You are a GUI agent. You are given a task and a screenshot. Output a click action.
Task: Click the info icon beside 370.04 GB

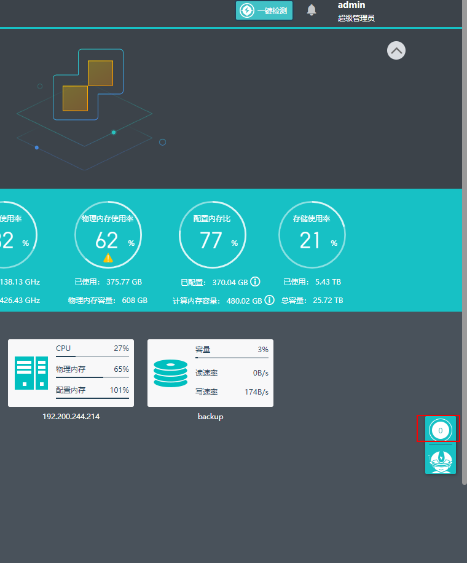pyautogui.click(x=255, y=281)
